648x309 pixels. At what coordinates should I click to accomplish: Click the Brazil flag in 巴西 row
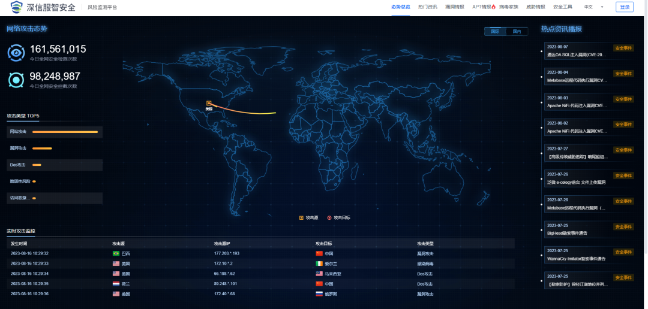coord(116,253)
